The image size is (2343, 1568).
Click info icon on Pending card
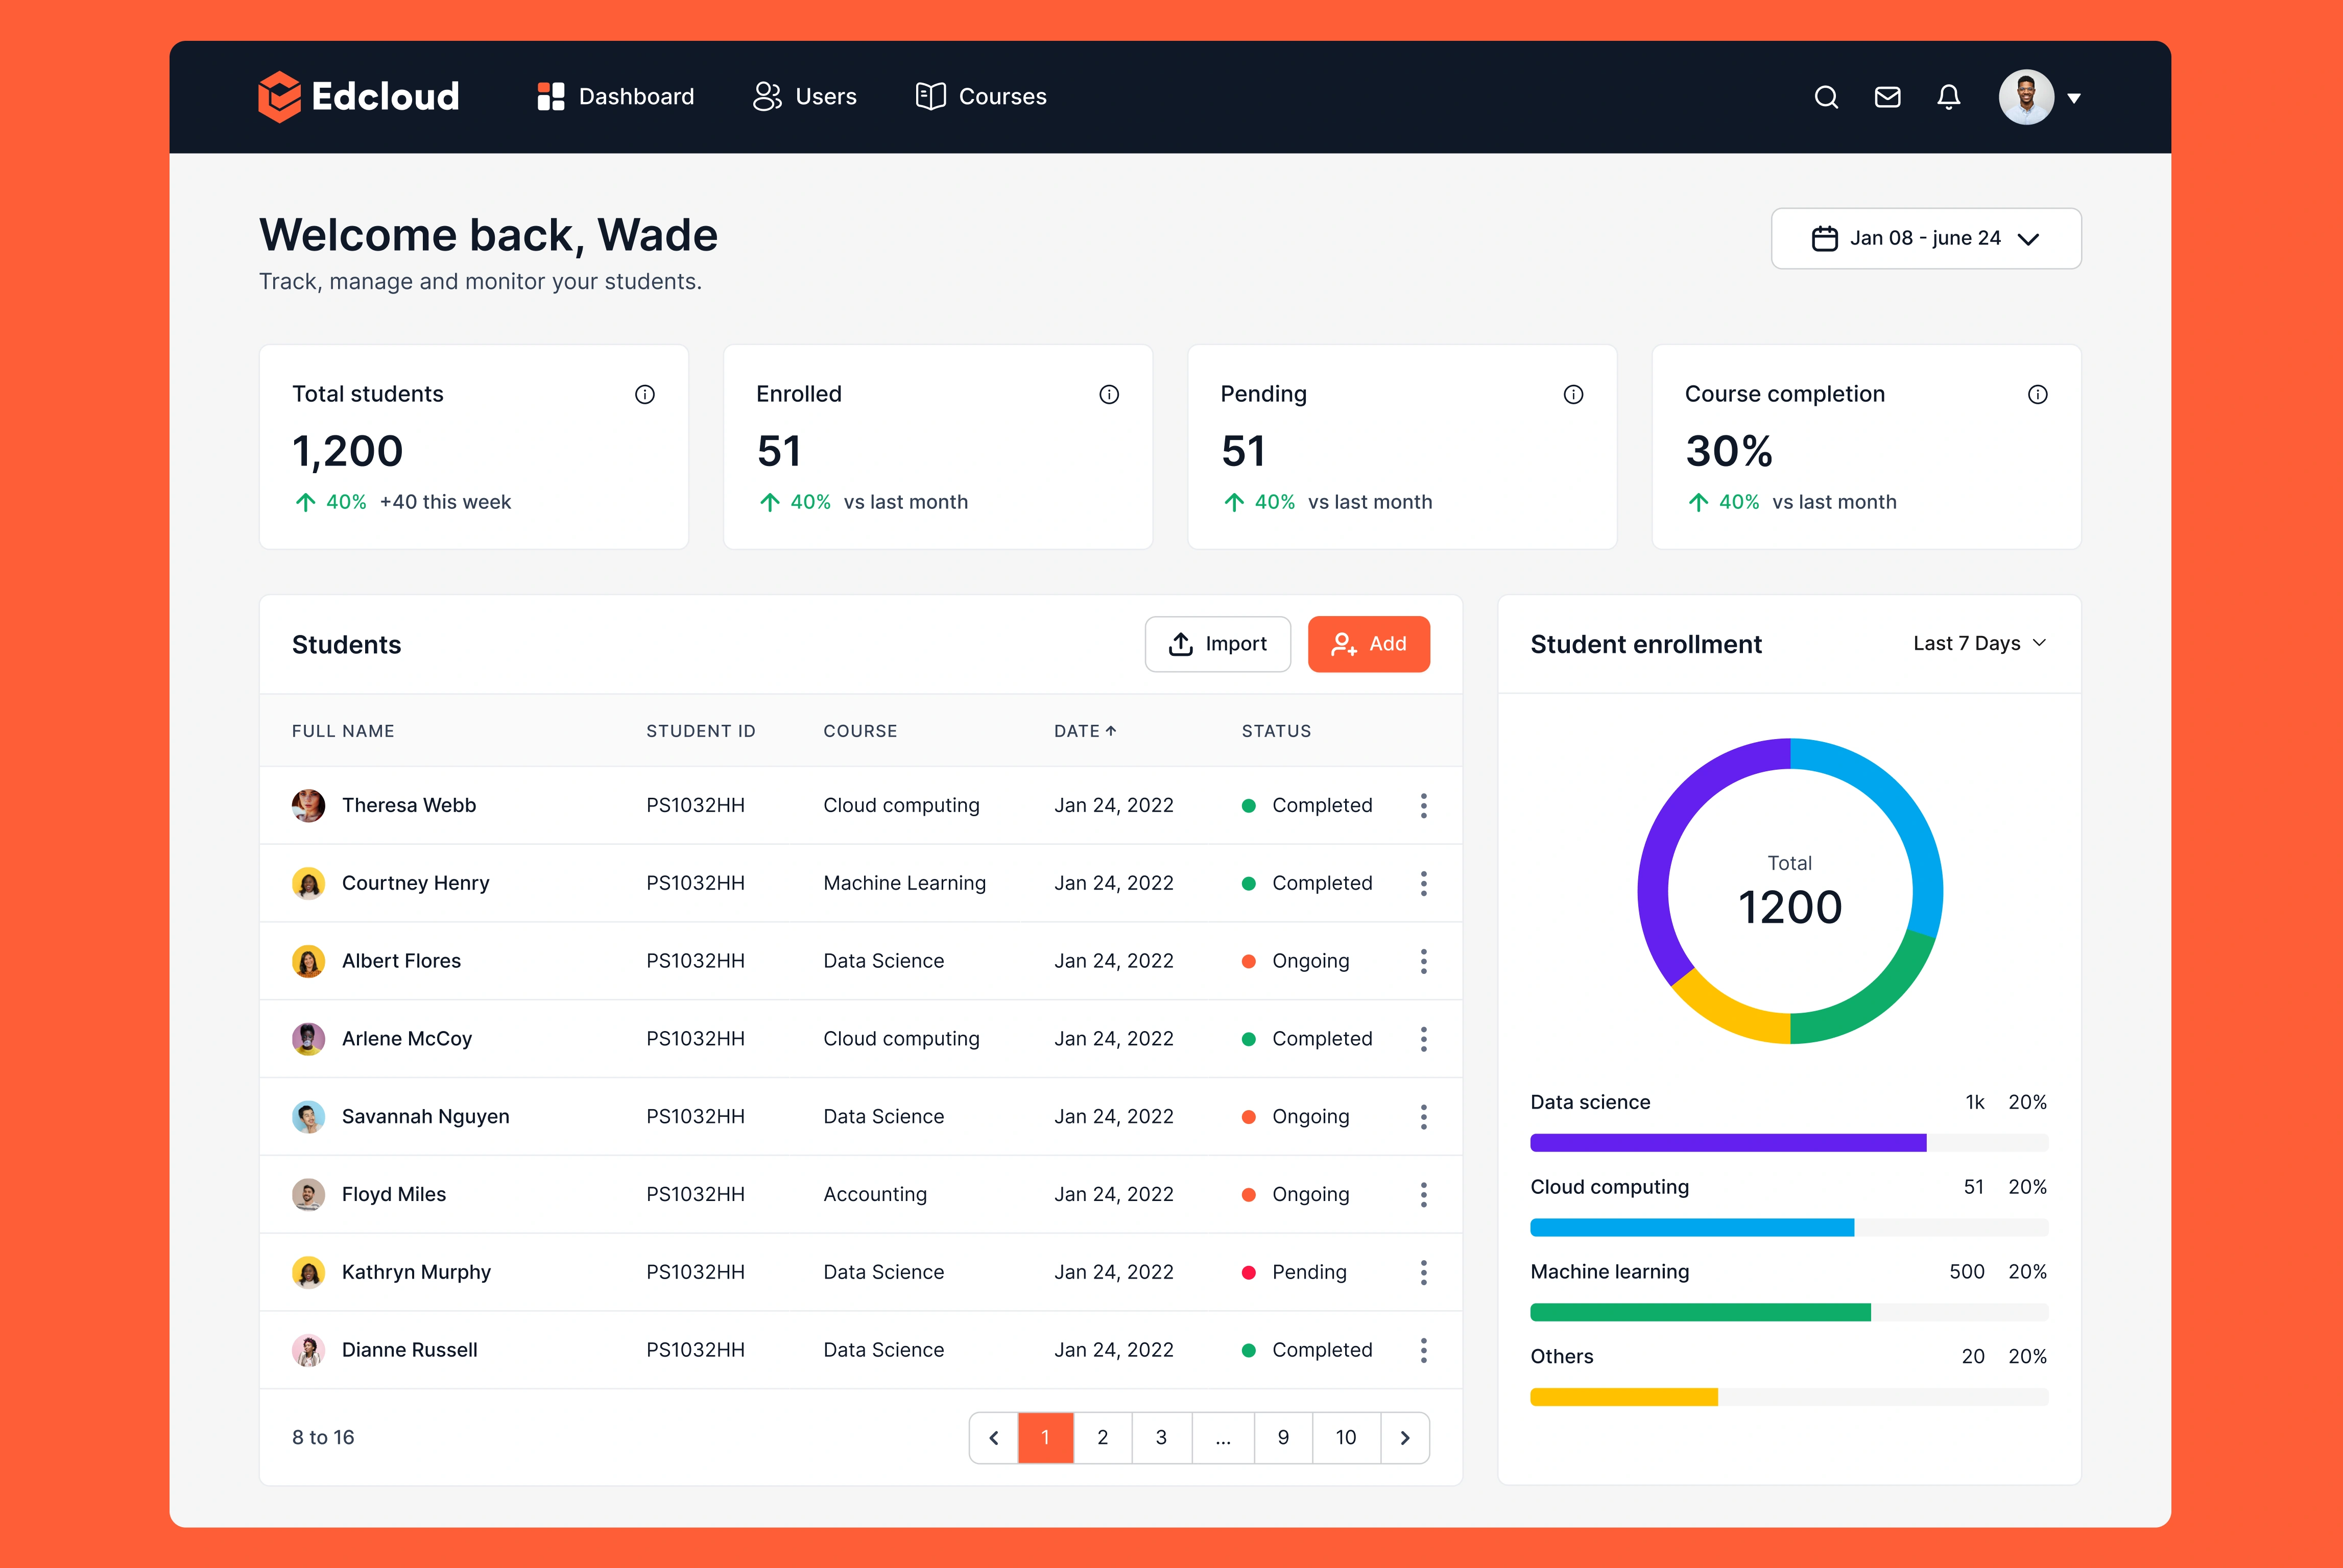tap(1573, 395)
